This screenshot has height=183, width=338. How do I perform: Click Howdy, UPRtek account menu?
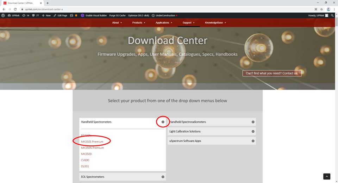pyautogui.click(x=318, y=15)
